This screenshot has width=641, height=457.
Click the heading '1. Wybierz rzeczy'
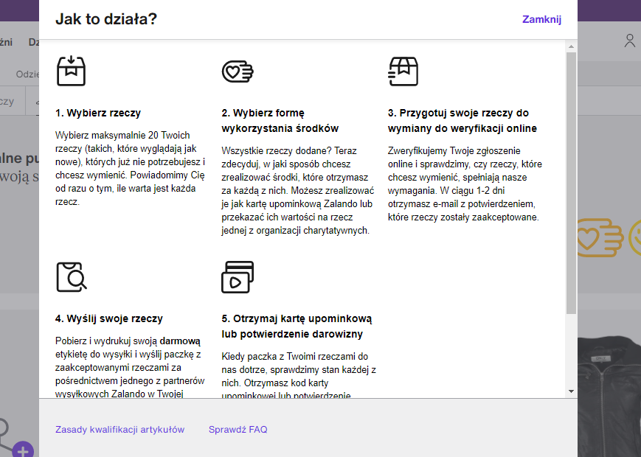pos(98,114)
